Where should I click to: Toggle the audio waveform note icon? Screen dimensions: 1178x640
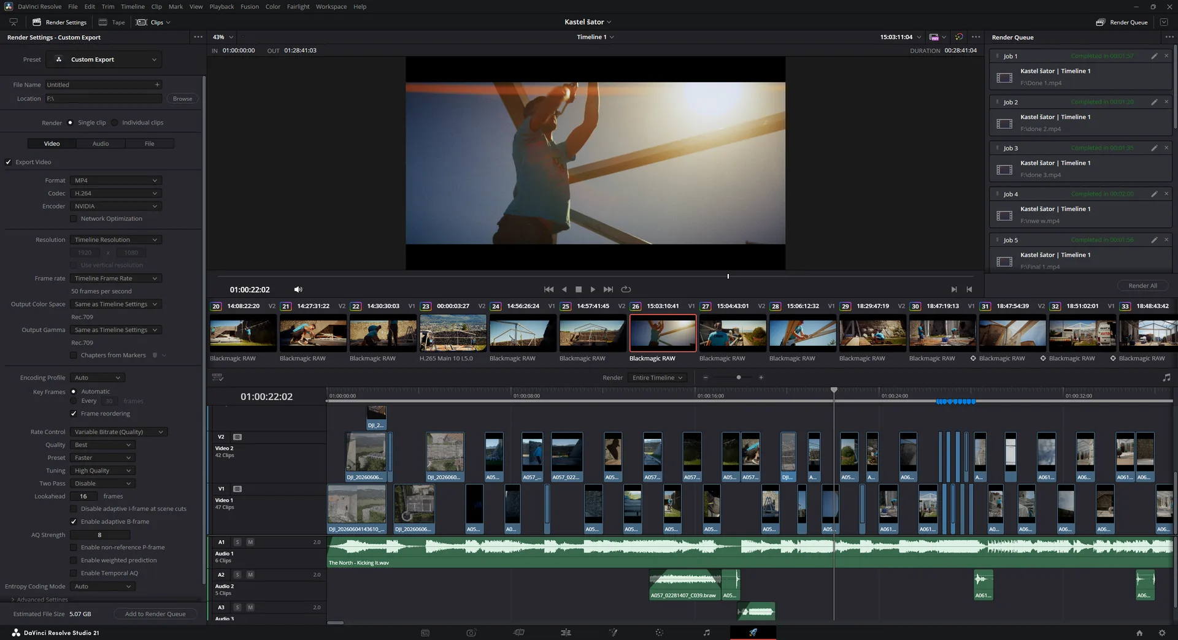1166,378
